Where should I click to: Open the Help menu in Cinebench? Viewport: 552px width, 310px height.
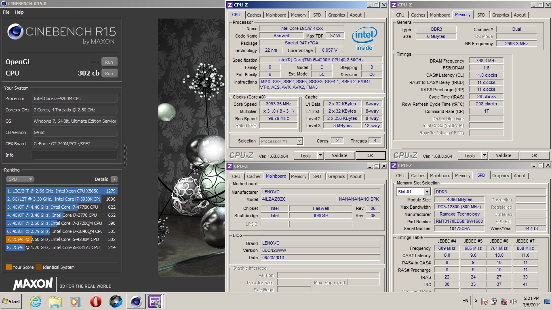pyautogui.click(x=19, y=12)
